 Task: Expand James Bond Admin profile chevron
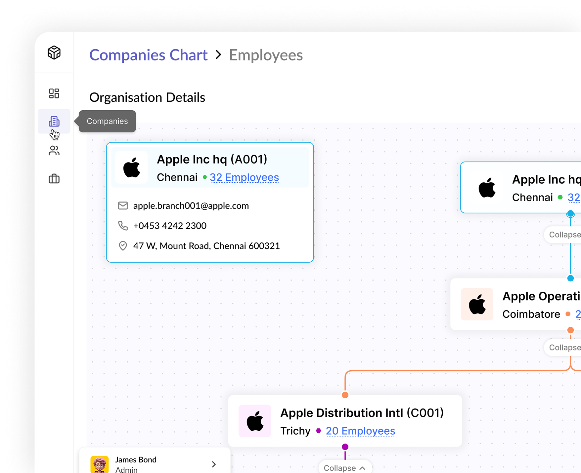point(214,464)
